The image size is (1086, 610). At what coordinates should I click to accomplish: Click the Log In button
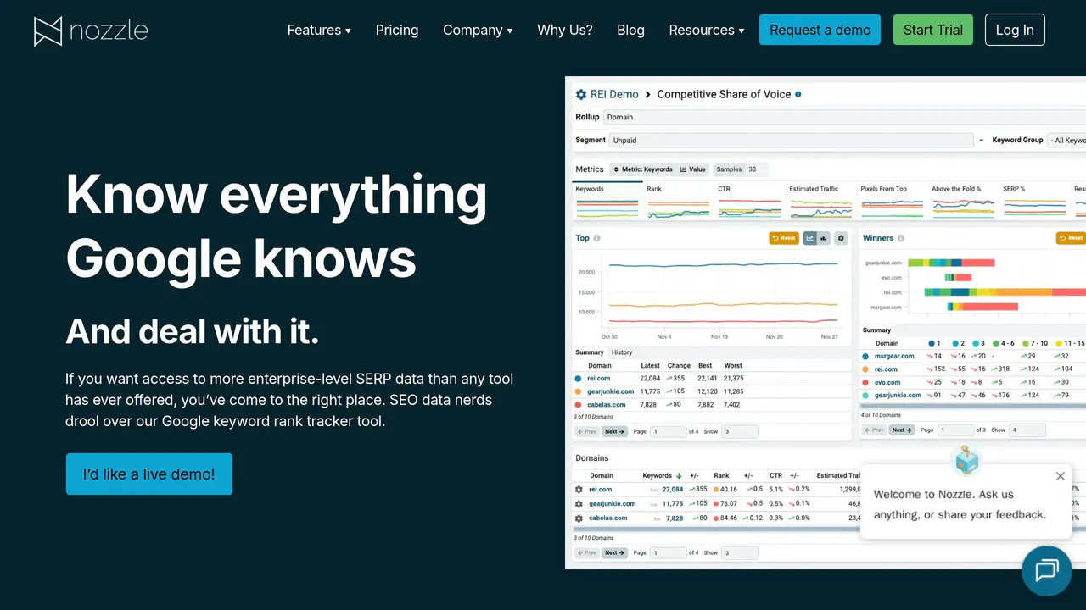click(x=1015, y=30)
